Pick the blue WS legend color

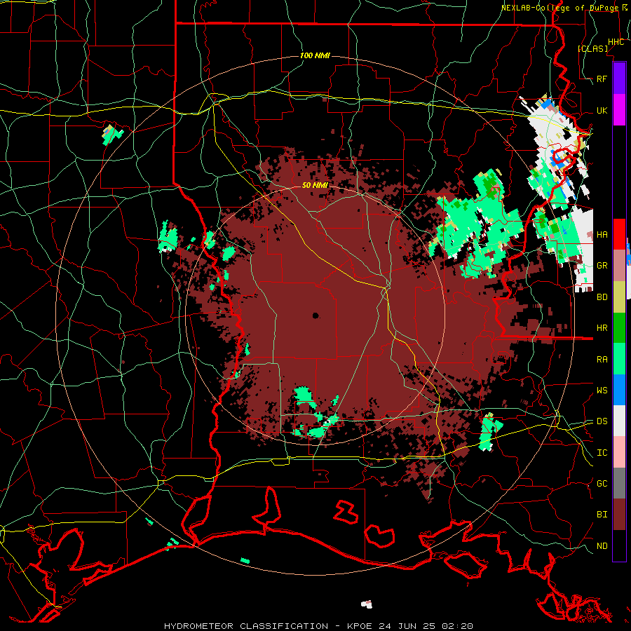619,390
